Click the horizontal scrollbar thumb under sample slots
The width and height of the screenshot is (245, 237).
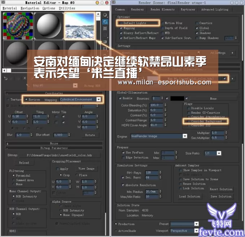click(9, 71)
